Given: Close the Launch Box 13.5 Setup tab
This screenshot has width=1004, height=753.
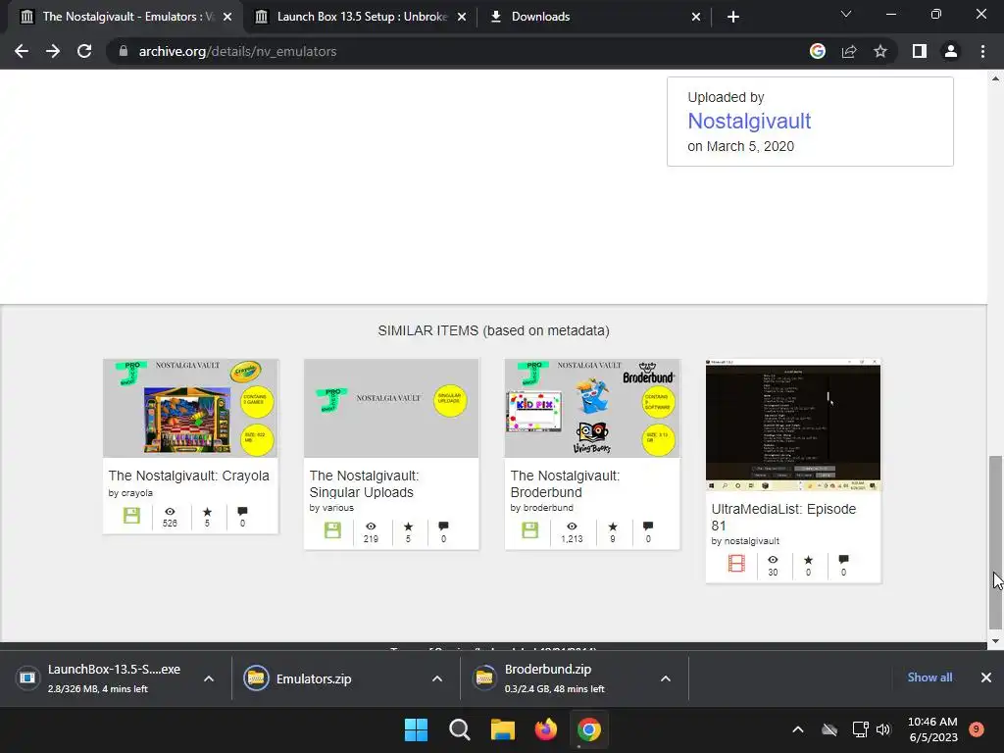Looking at the screenshot, I should click(462, 17).
